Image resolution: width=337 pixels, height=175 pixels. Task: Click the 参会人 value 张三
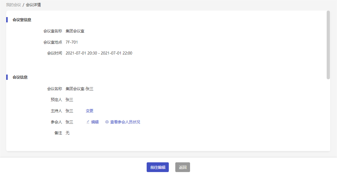point(69,122)
